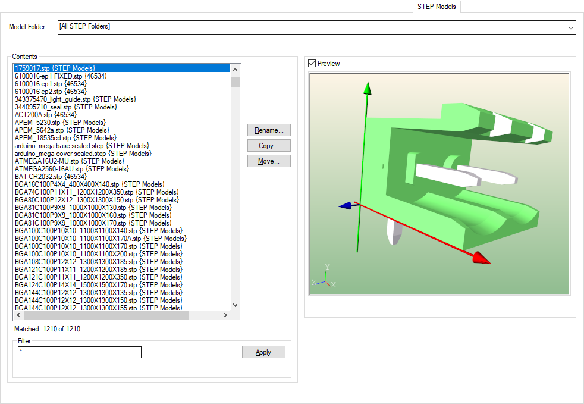Click the Filter text input field

pyautogui.click(x=80, y=352)
